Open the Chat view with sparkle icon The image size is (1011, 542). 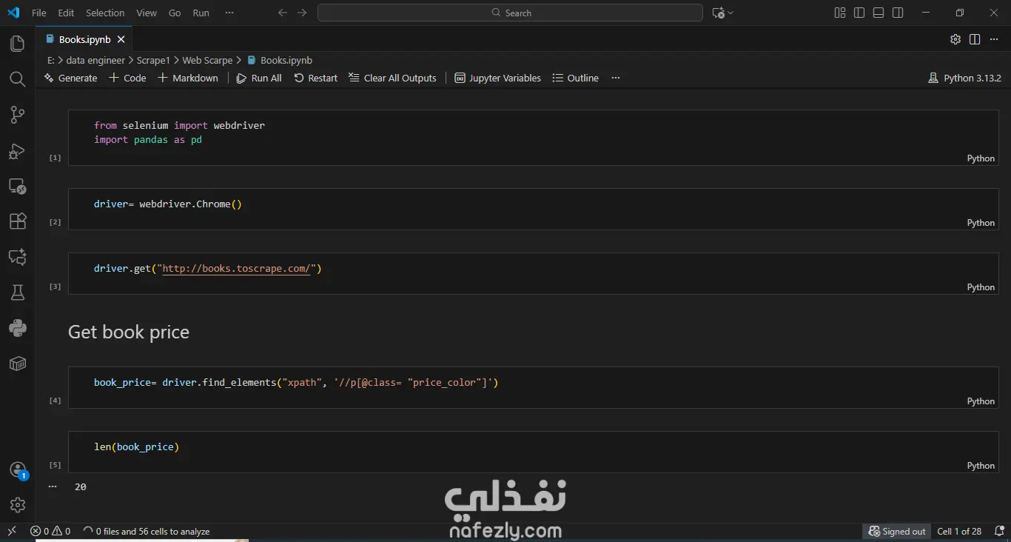pyautogui.click(x=18, y=257)
